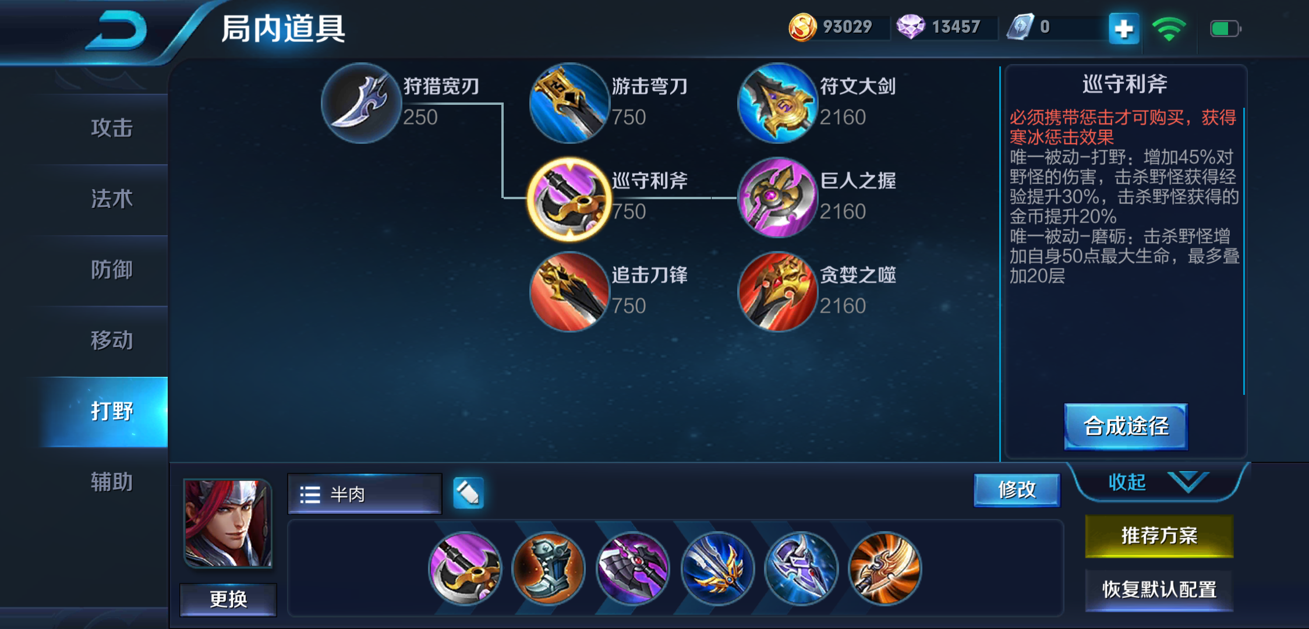Select the 巨人之握 item icon
The width and height of the screenshot is (1309, 629).
(x=778, y=197)
